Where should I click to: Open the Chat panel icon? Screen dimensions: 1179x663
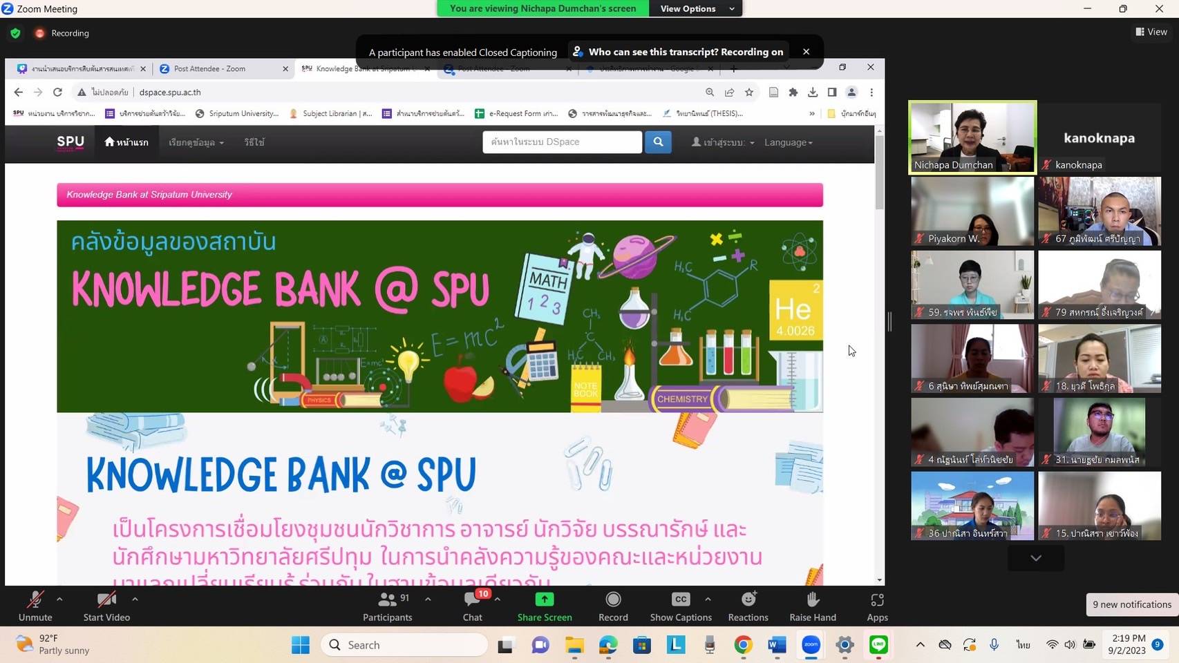pos(473,599)
